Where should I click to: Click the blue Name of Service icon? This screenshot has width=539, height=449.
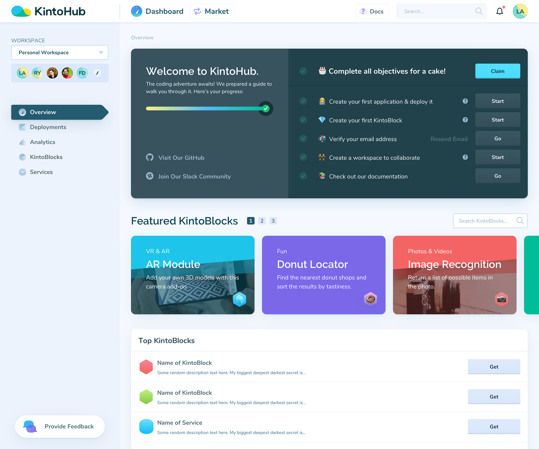(146, 427)
